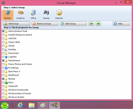Select the LogMeIn list entry
133x109 pixels.
(13, 57)
